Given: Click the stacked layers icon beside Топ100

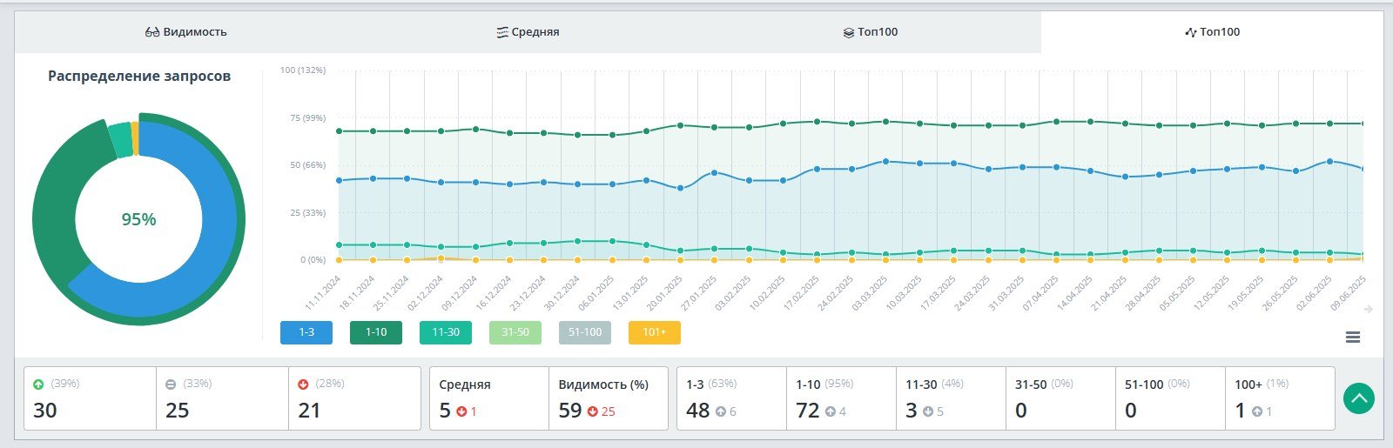Looking at the screenshot, I should click(x=849, y=32).
